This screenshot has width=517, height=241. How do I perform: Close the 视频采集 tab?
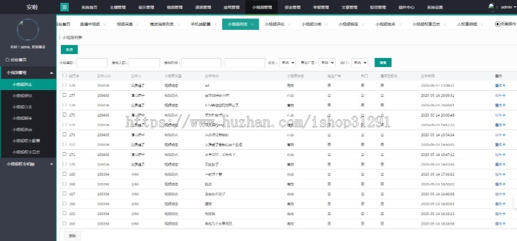pyautogui.click(x=137, y=24)
